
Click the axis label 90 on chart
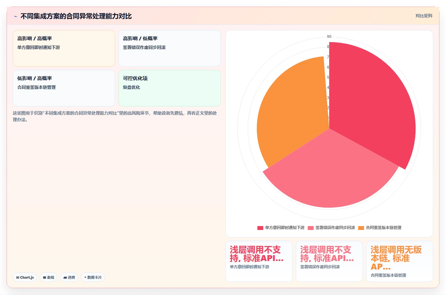pyautogui.click(x=329, y=37)
